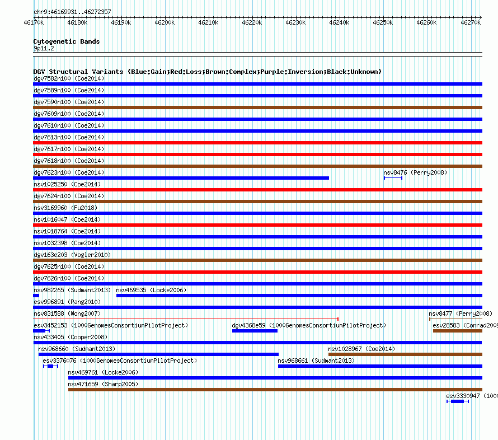Open the nsv1032398 (Coe2014) label
498x440 pixels.
click(67, 243)
